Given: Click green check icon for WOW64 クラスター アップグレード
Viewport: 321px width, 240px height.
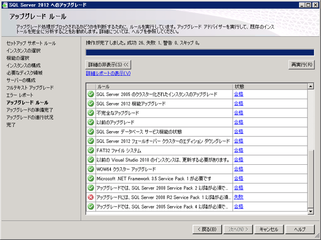Looking at the screenshot, I should pyautogui.click(x=91, y=169).
